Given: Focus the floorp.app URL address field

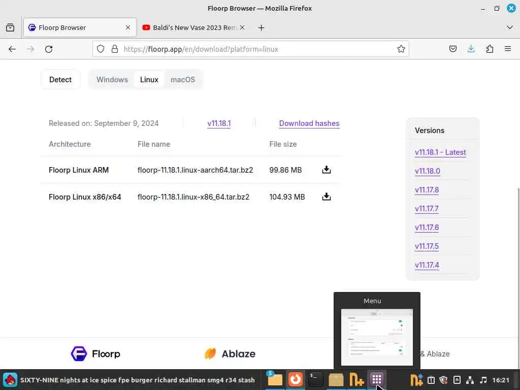Looking at the screenshot, I should (x=250, y=49).
